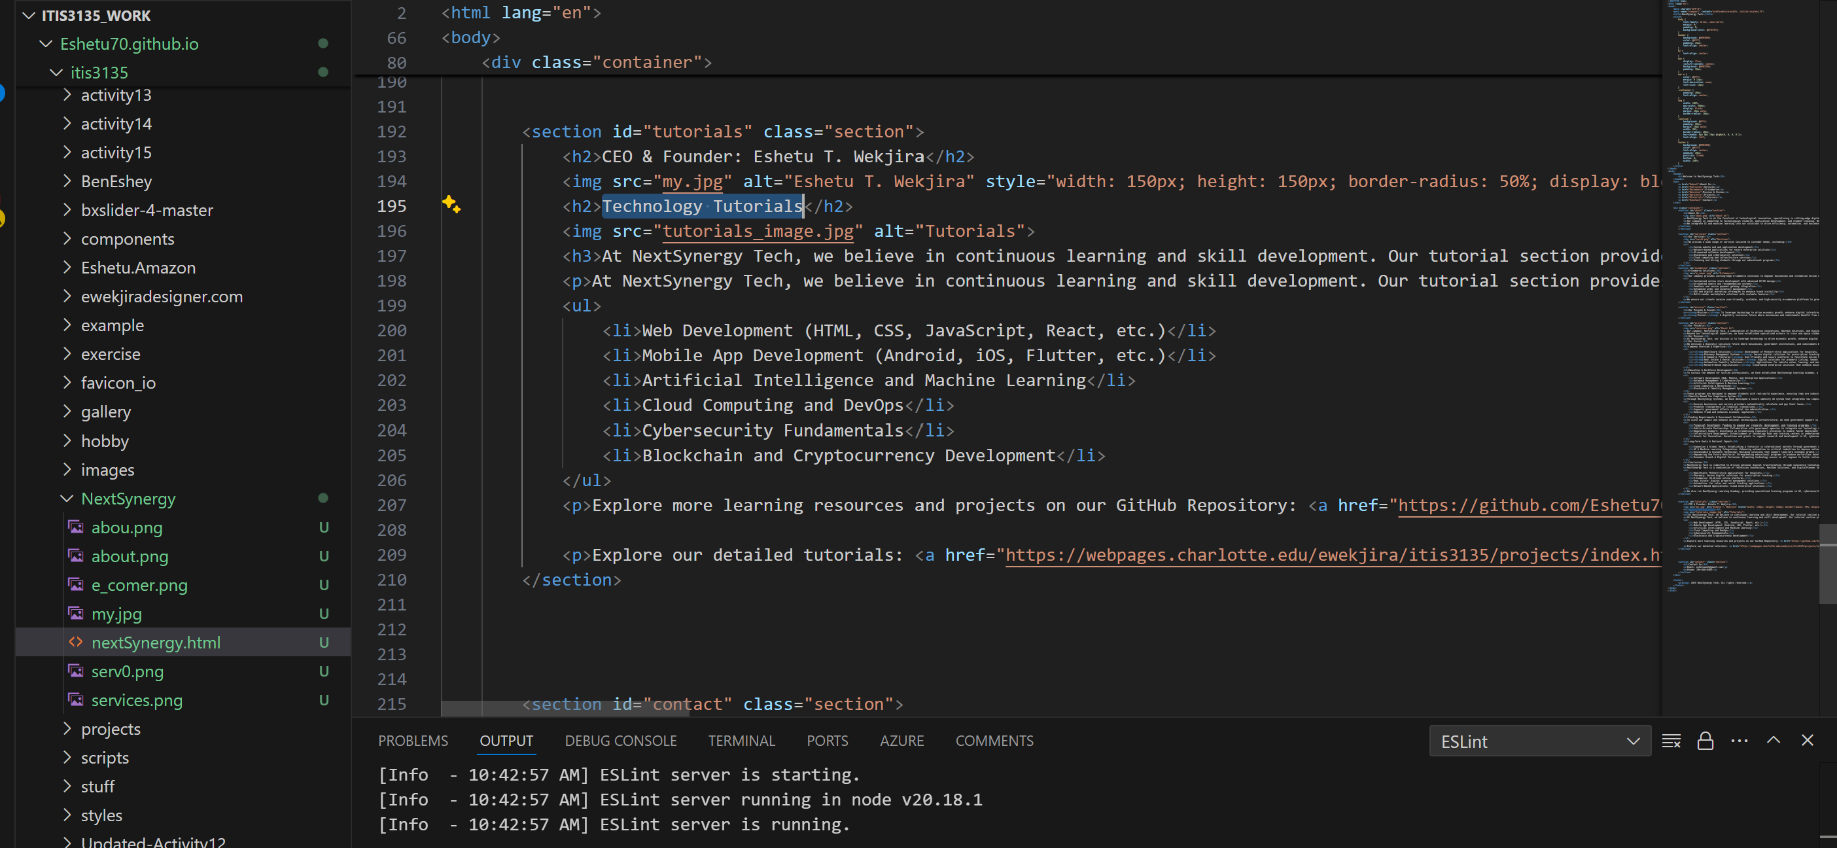The height and width of the screenshot is (848, 1837).
Task: Switch to the TERMINAL tab
Action: [741, 741]
